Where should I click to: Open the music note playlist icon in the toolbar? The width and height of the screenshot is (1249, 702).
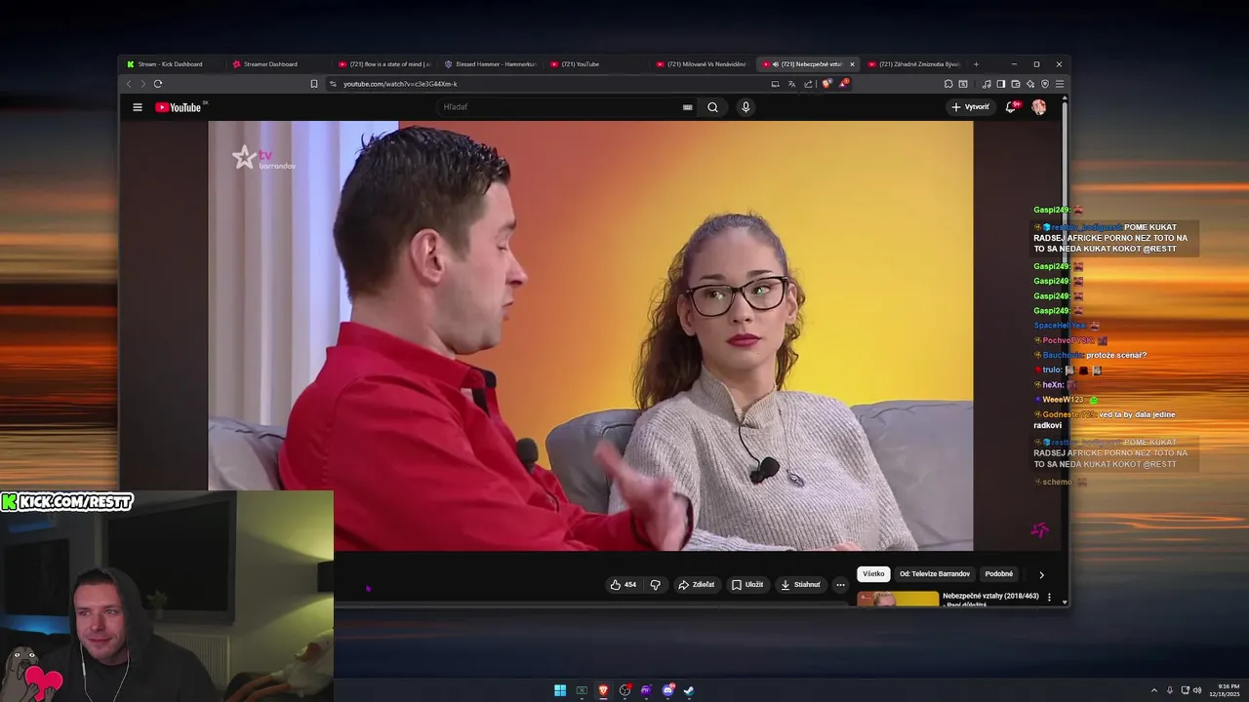[987, 84]
